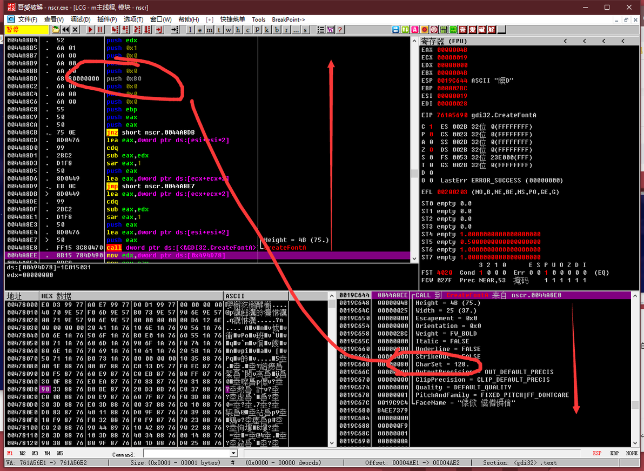Select the 'Weight = FW_BOLD' stack entry
Viewport: 644px width, 471px height.
[446, 333]
